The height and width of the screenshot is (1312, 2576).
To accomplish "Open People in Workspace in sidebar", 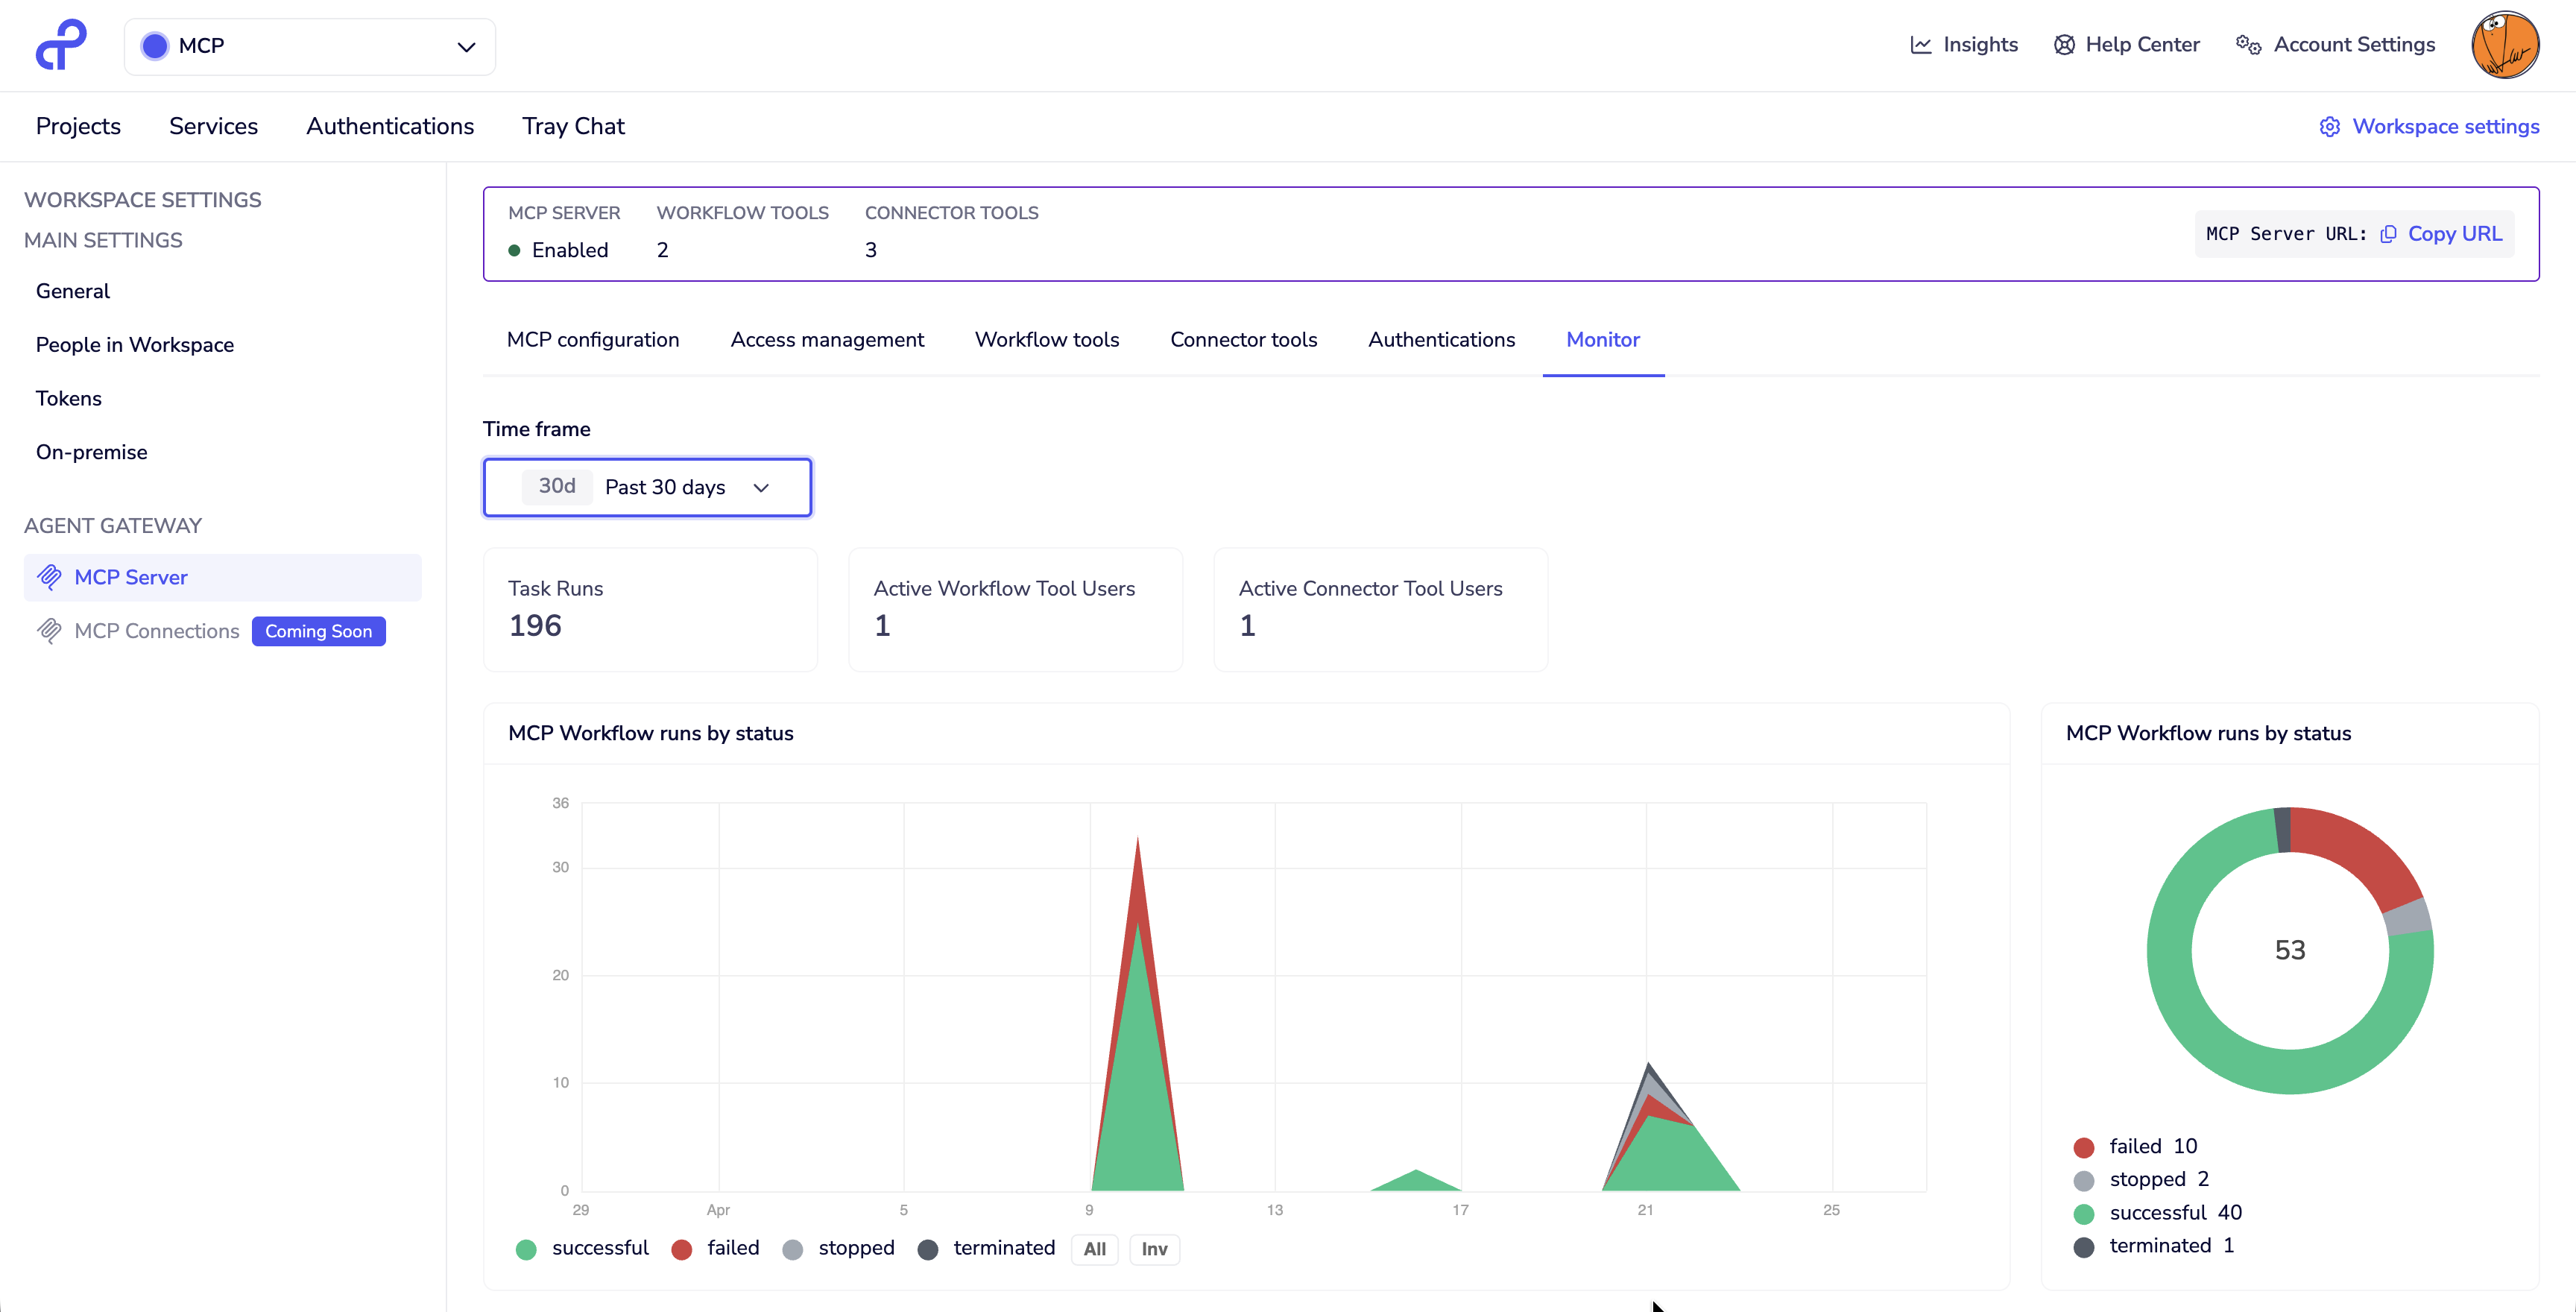I will click(135, 345).
